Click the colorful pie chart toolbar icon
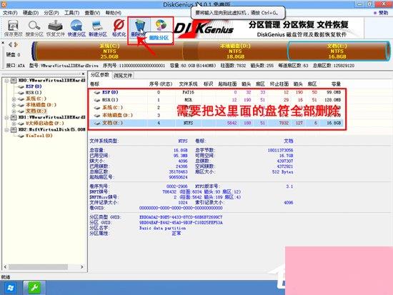Viewport: 393px width, 295px height. pos(161,25)
